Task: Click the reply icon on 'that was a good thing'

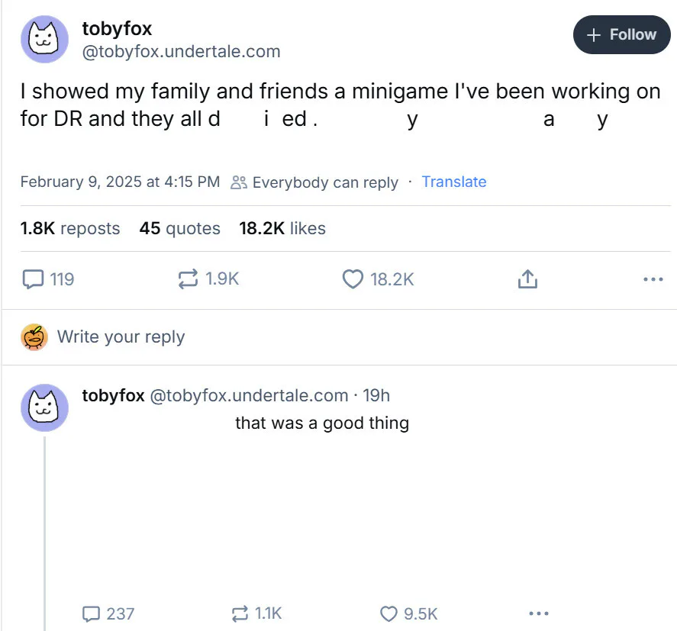Action: click(x=91, y=613)
